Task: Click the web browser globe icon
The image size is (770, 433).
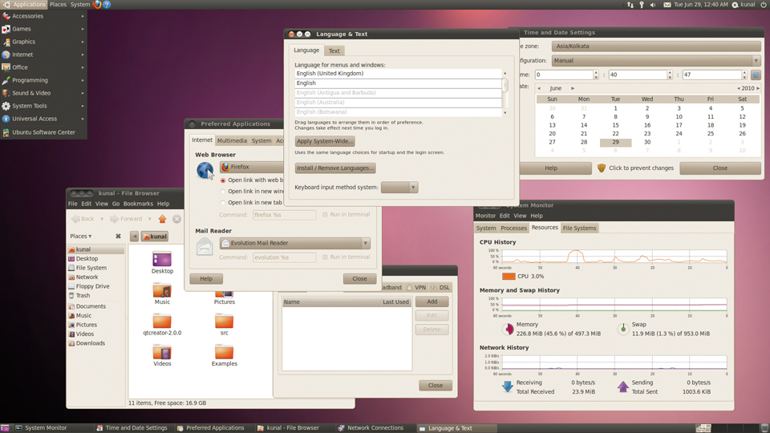Action: (205, 171)
